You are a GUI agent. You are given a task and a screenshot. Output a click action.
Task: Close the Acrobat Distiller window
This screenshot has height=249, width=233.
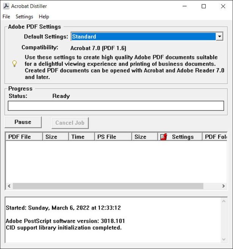coord(223,6)
